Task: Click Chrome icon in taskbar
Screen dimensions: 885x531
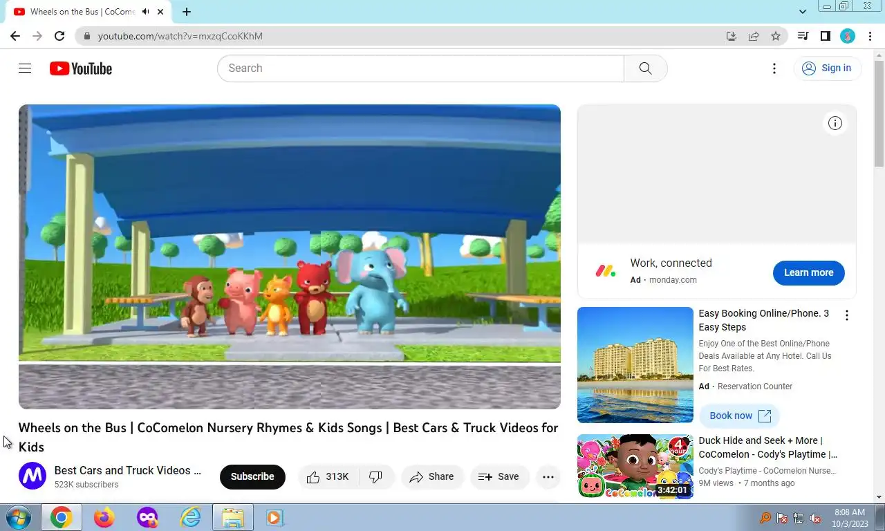Action: click(x=61, y=517)
